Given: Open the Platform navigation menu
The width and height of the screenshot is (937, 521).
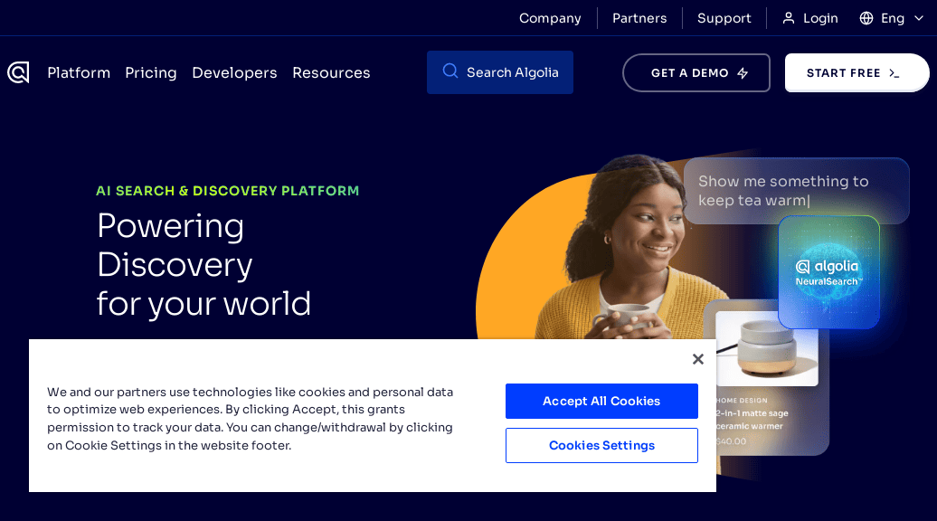Looking at the screenshot, I should point(79,72).
